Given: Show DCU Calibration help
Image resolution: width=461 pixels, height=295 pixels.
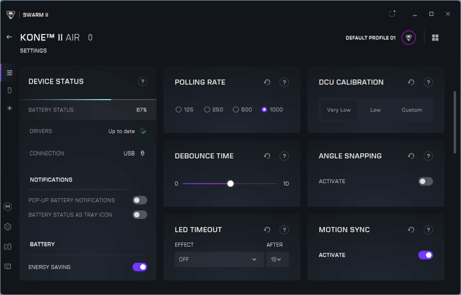Looking at the screenshot, I should pyautogui.click(x=428, y=82).
